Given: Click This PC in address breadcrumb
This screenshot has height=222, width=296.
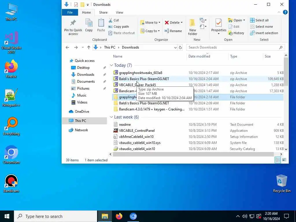Looking at the screenshot, I should 110,47.
